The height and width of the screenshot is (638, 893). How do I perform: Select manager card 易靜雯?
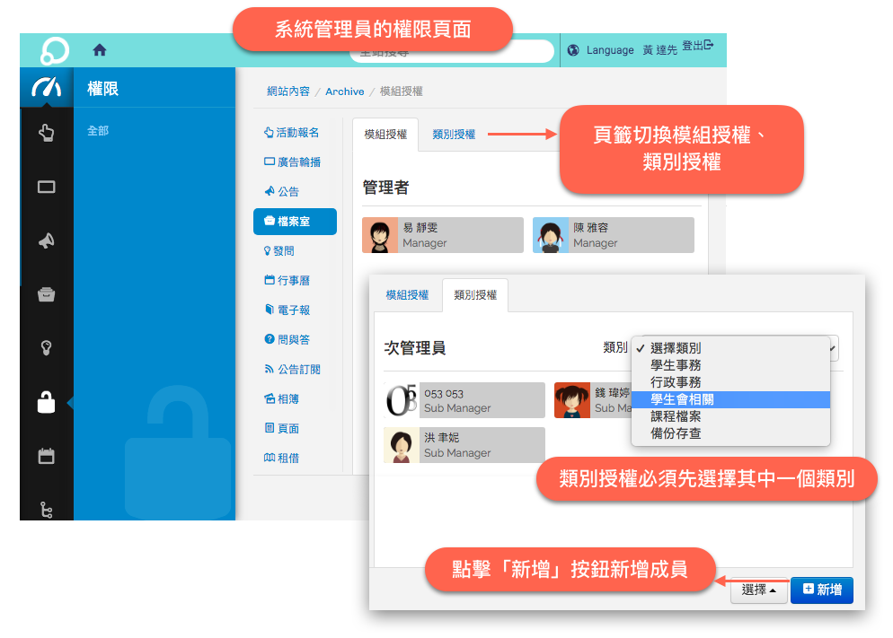443,235
